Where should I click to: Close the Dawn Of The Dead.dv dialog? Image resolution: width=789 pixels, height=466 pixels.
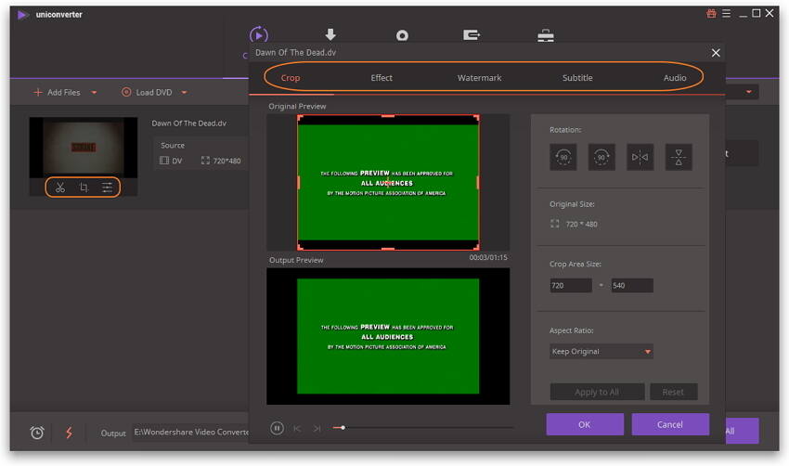[x=716, y=53]
